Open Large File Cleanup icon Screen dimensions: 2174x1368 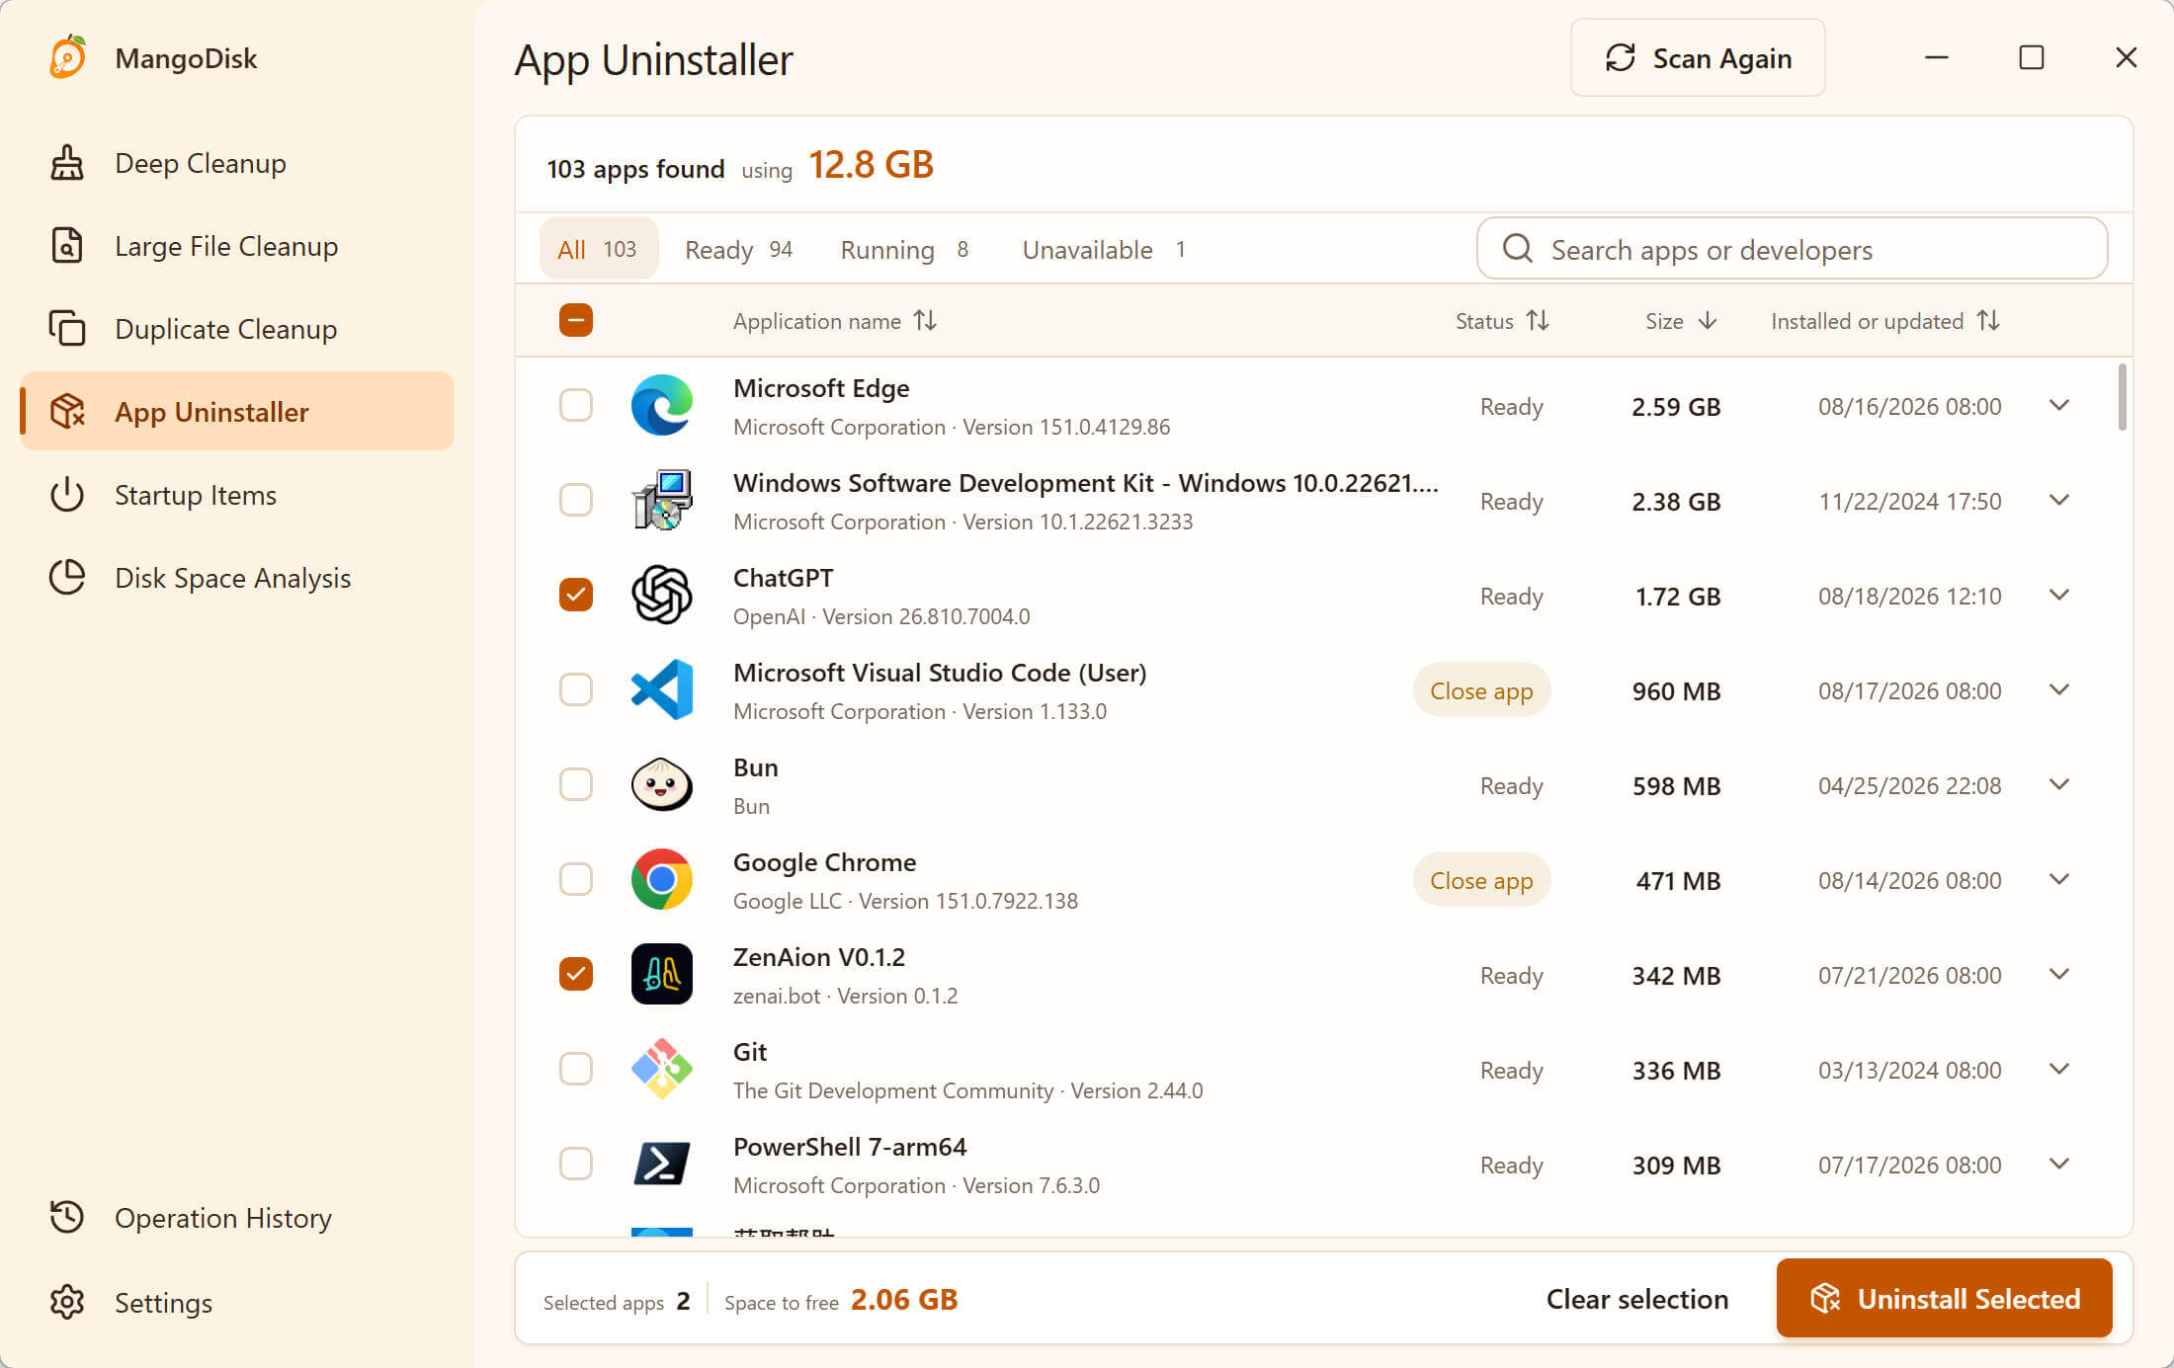click(x=67, y=246)
